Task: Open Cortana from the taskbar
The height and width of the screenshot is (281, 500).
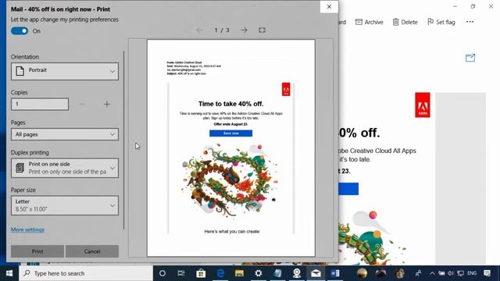Action: pos(162,273)
